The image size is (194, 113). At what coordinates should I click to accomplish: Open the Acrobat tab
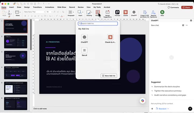[107, 7]
